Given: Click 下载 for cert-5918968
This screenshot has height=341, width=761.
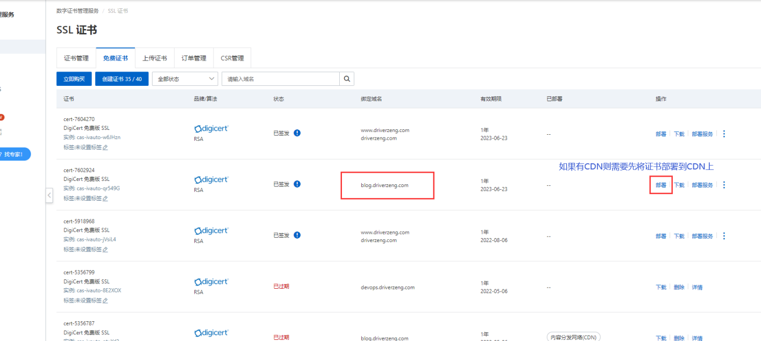Looking at the screenshot, I should (x=679, y=236).
